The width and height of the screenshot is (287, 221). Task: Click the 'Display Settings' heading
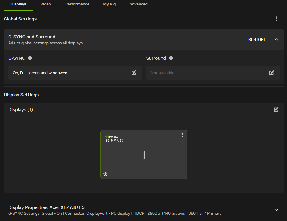pyautogui.click(x=21, y=95)
